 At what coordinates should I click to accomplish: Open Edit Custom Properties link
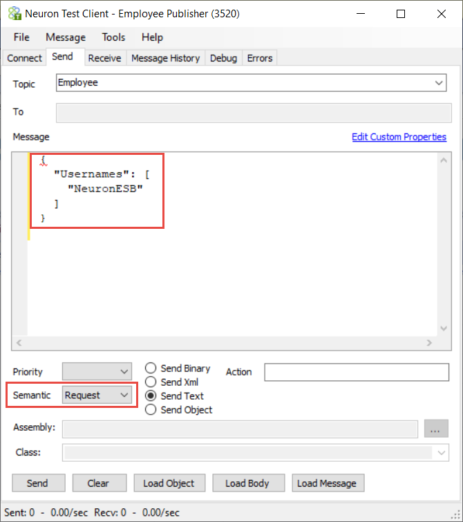point(399,137)
